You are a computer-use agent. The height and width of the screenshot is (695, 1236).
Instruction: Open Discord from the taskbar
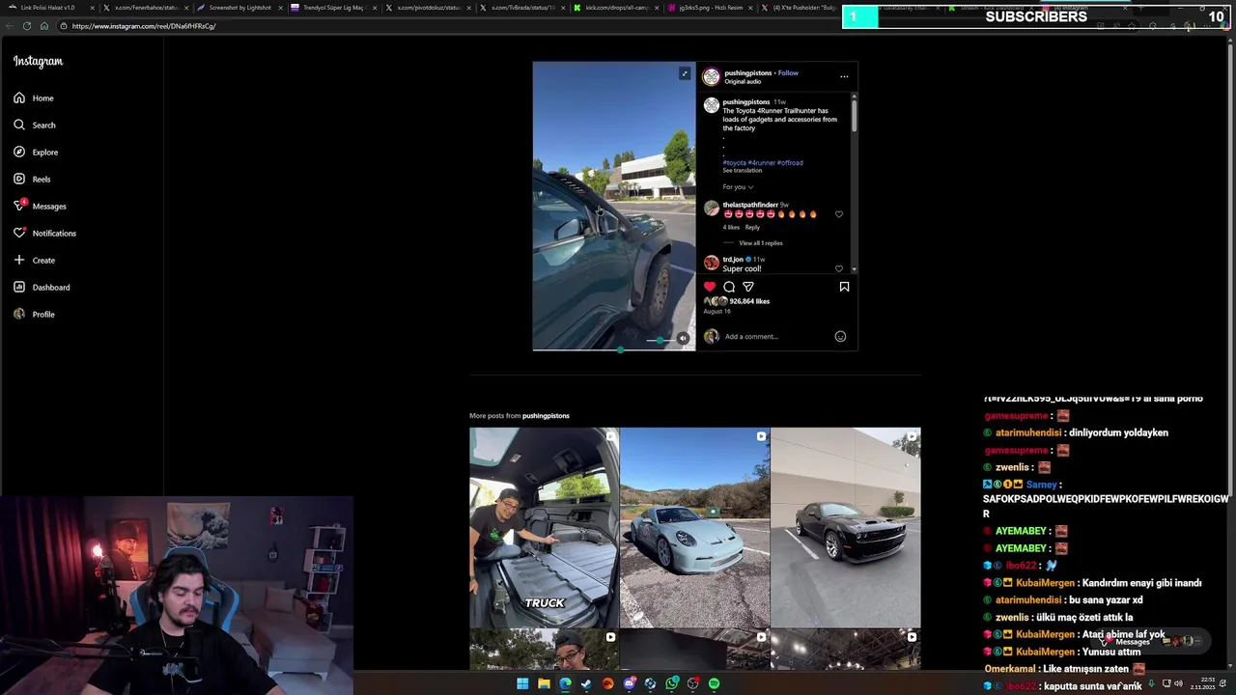tap(629, 683)
